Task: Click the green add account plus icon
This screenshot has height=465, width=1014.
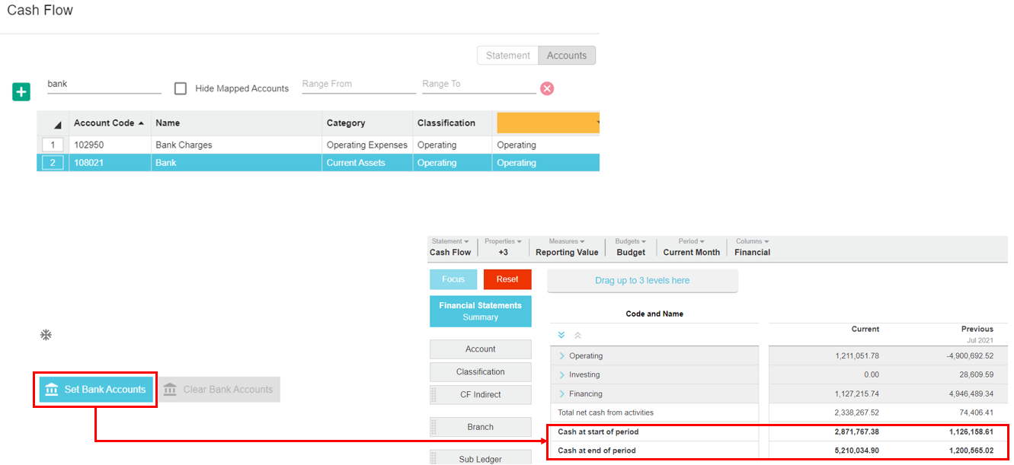Action: 21,92
